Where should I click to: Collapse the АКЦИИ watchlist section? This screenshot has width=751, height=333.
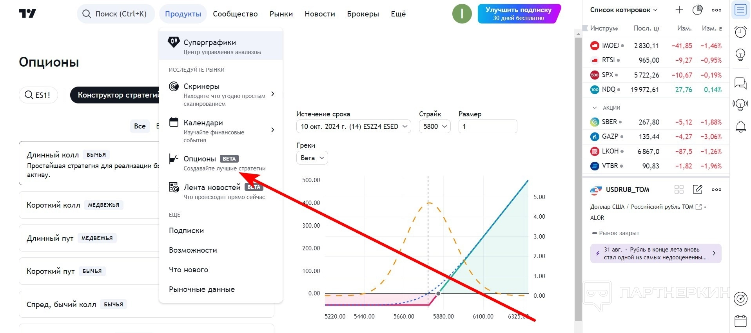click(595, 108)
